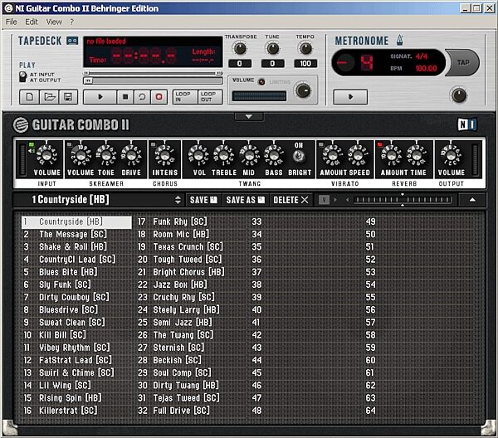Viewport: 498px width, 438px height.
Task: Toggle the tapedeck volume limiting LED
Action: click(261, 82)
